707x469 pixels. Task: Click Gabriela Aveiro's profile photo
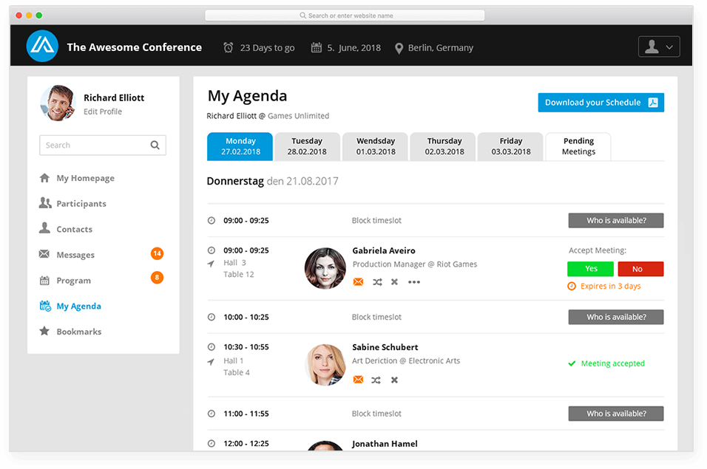325,267
